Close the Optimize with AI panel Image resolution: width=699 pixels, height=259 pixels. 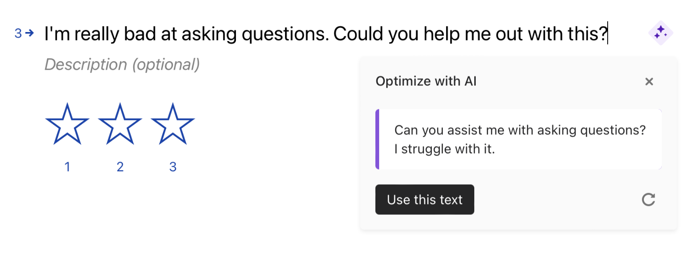[649, 81]
